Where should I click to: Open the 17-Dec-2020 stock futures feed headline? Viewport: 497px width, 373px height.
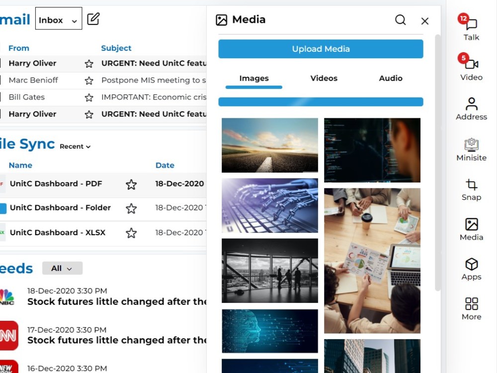coord(117,340)
